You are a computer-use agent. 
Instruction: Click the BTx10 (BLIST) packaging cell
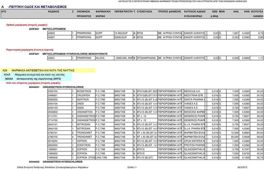pos(147,157)
